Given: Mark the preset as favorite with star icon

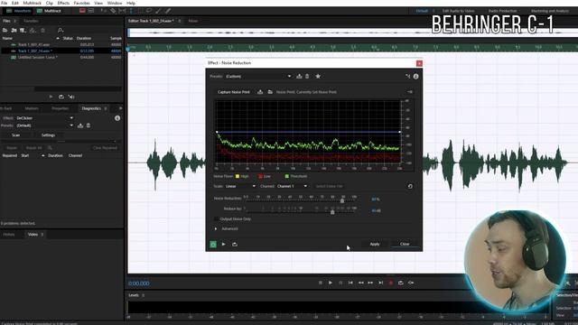Looking at the screenshot, I should [318, 76].
